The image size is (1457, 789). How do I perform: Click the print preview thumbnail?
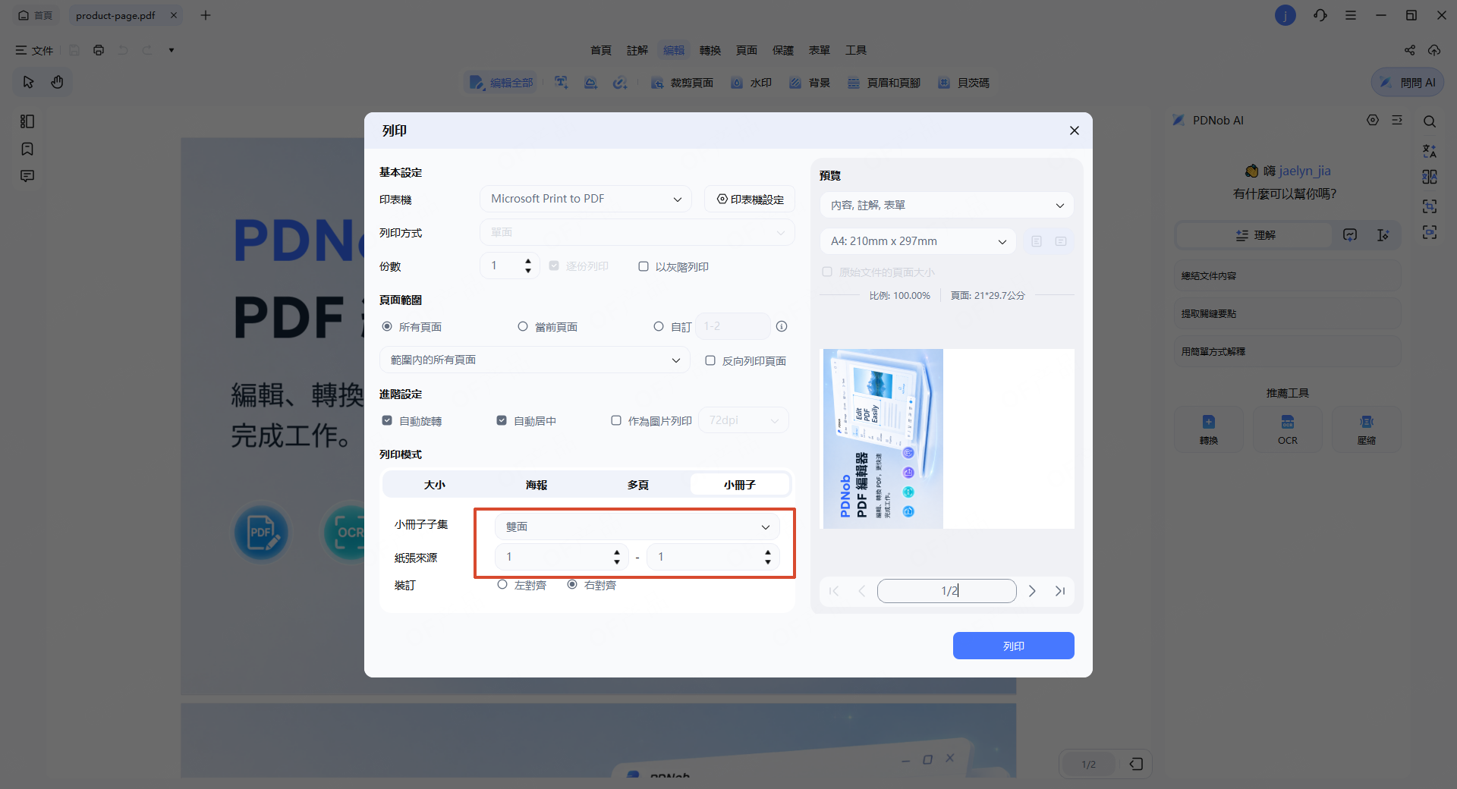point(949,439)
